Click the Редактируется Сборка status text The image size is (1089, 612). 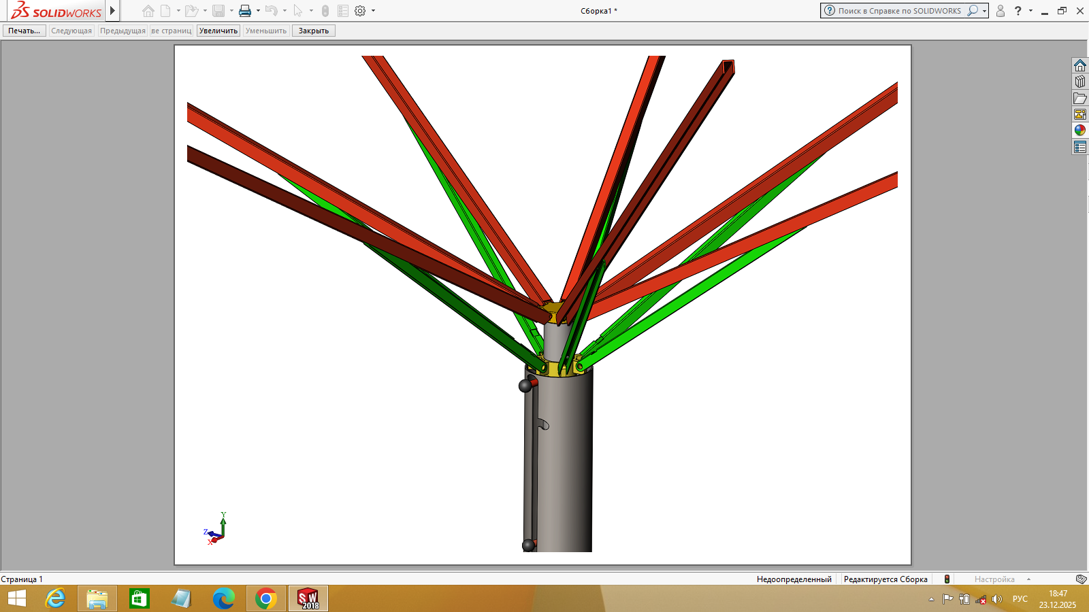(885, 579)
